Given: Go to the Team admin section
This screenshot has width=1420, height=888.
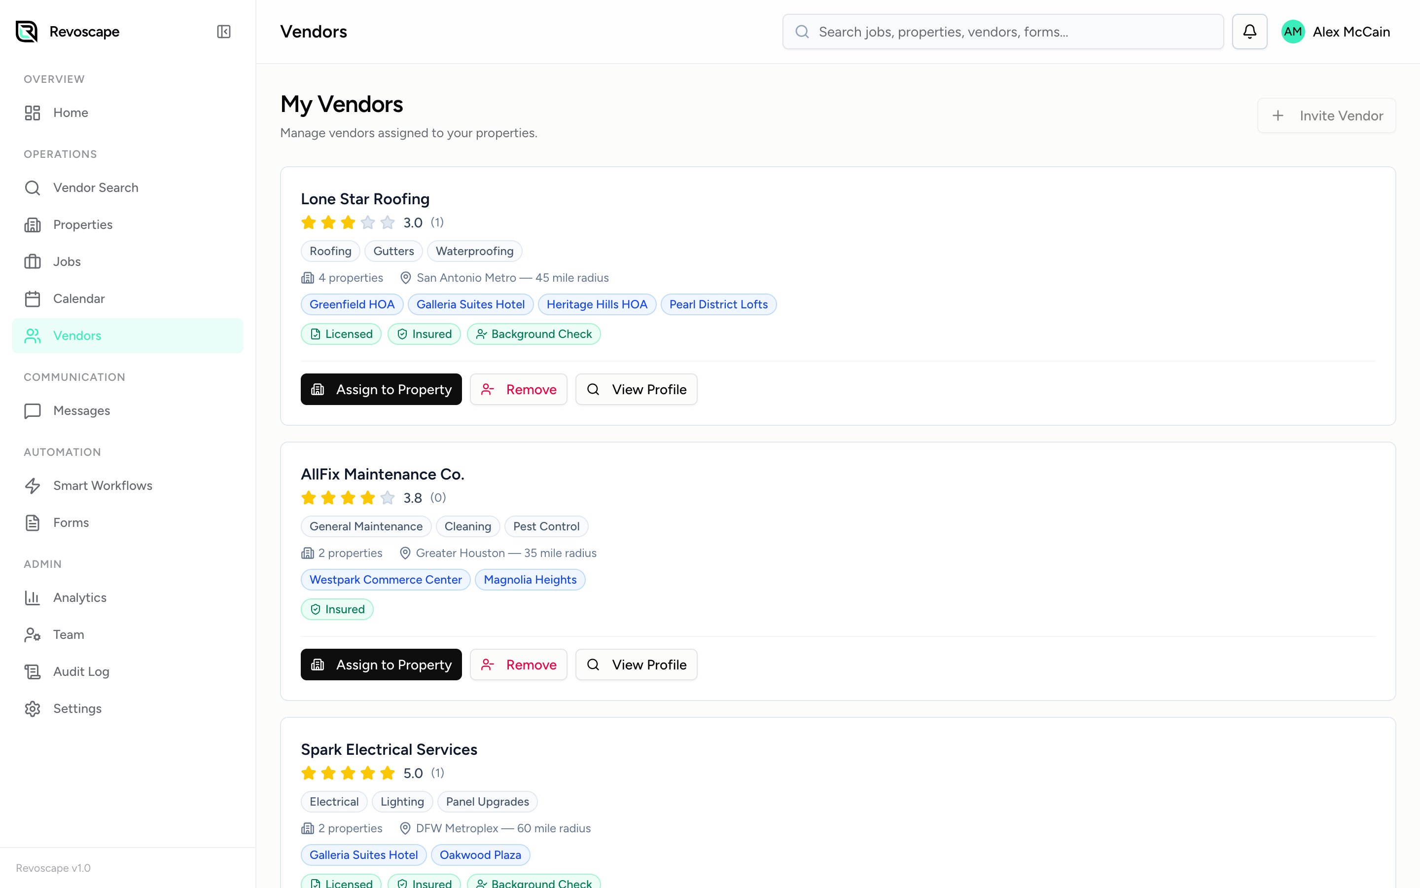Looking at the screenshot, I should [69, 634].
